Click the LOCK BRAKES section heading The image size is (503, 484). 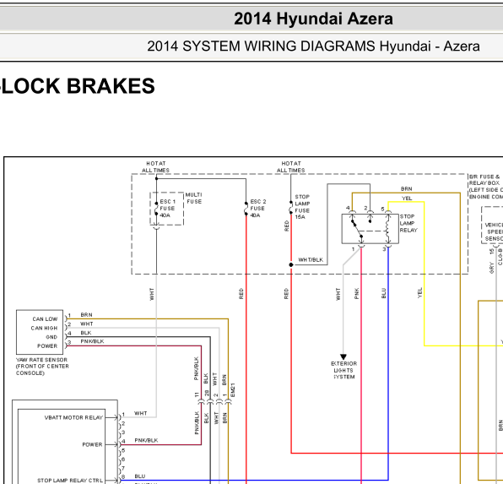point(78,86)
